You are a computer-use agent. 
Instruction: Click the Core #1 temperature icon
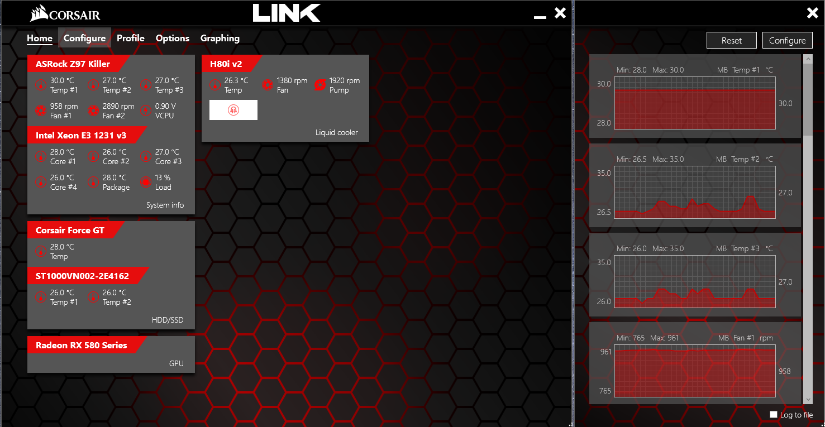coord(41,156)
